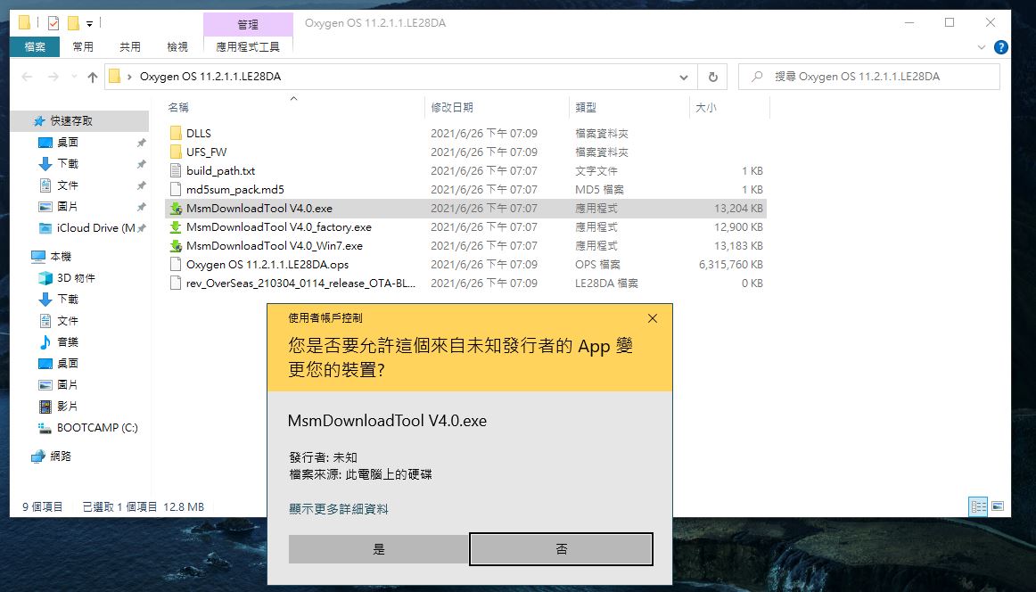Click the search Oxygen OS input field
Viewport: 1036px width, 592px height.
869,77
